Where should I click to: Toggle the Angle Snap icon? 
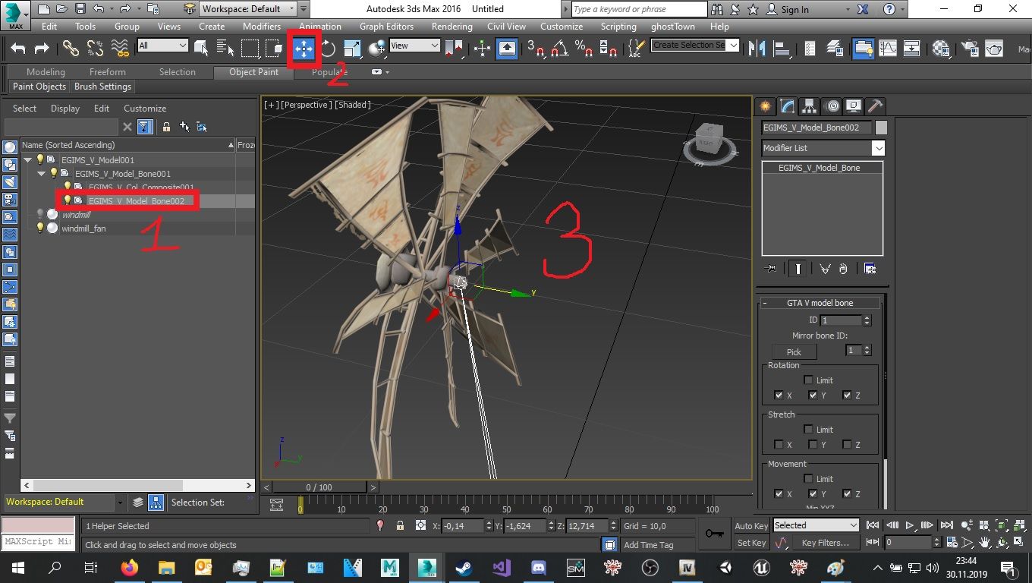[560, 49]
